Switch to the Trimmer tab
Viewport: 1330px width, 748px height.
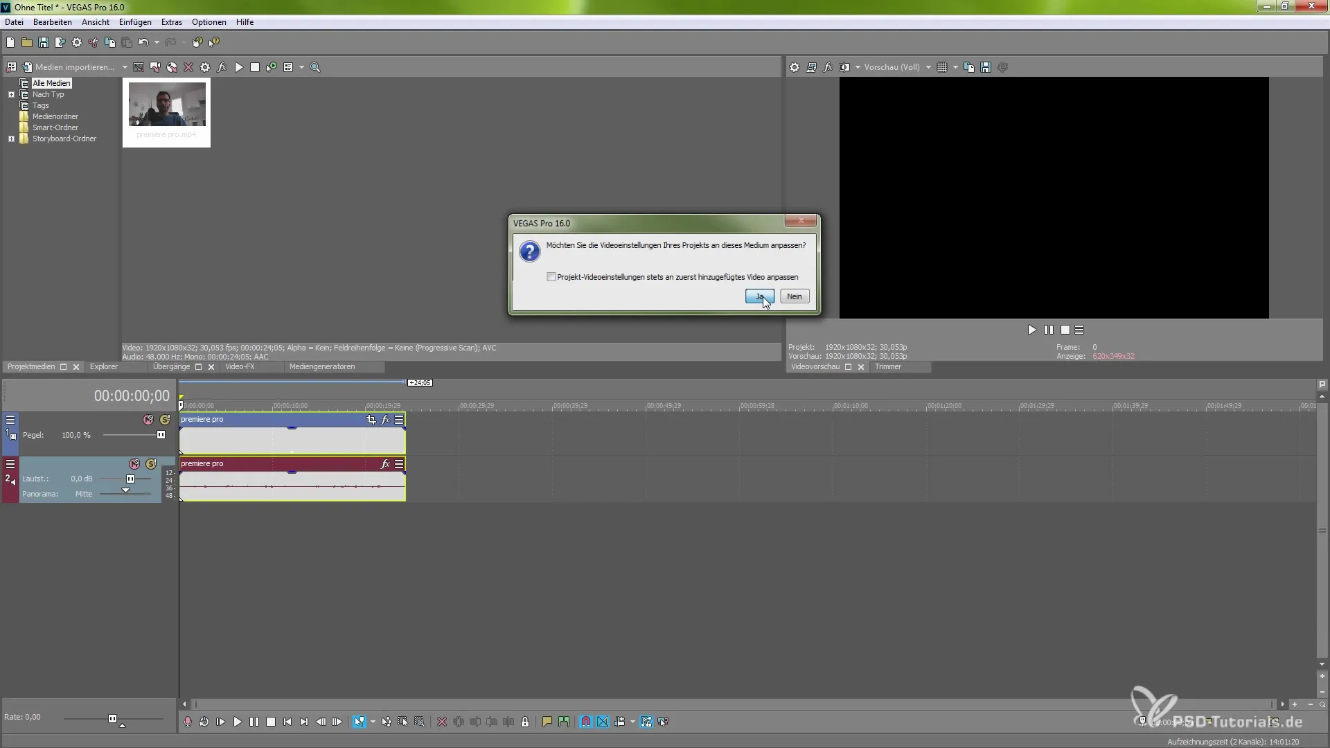click(x=888, y=367)
